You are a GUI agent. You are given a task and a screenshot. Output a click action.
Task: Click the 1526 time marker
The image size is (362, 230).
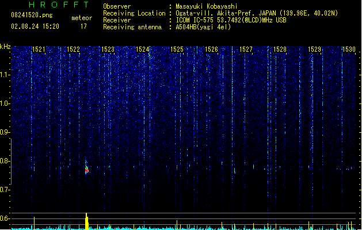pyautogui.click(x=211, y=49)
